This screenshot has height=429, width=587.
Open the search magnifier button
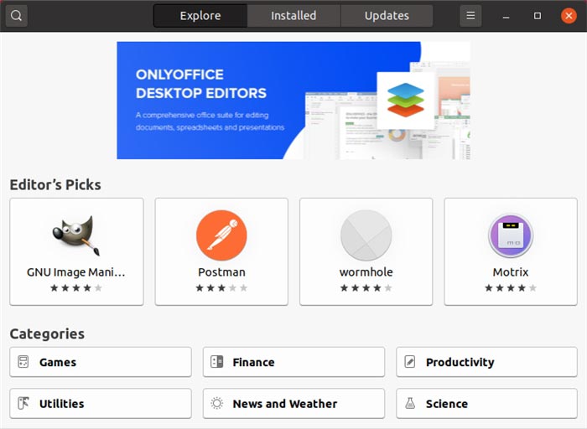coord(16,16)
